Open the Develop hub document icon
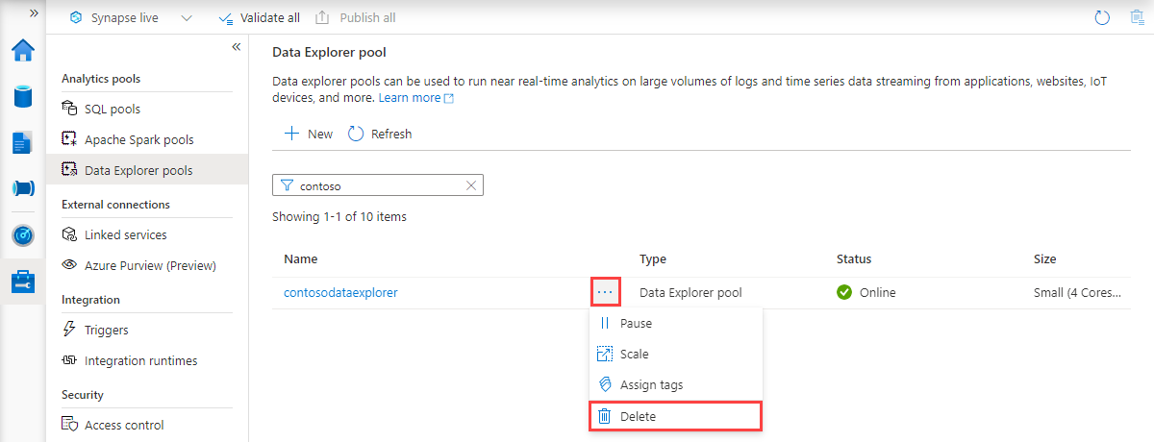1154x442 pixels. tap(22, 142)
